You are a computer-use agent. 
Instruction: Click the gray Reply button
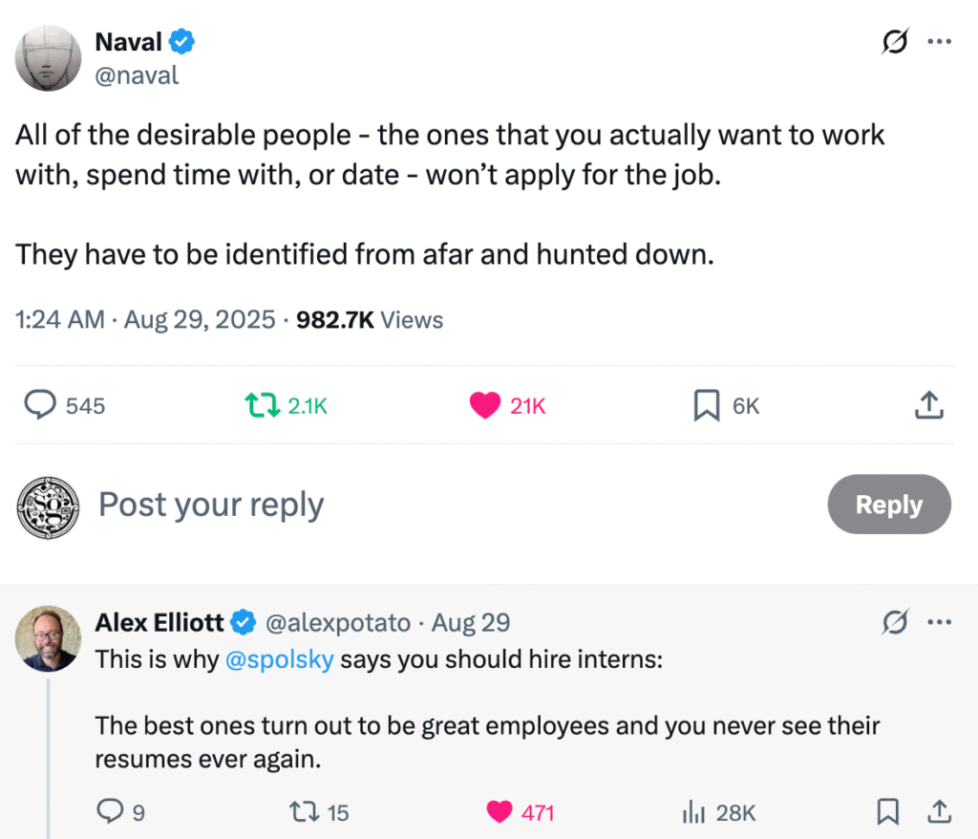(x=889, y=505)
